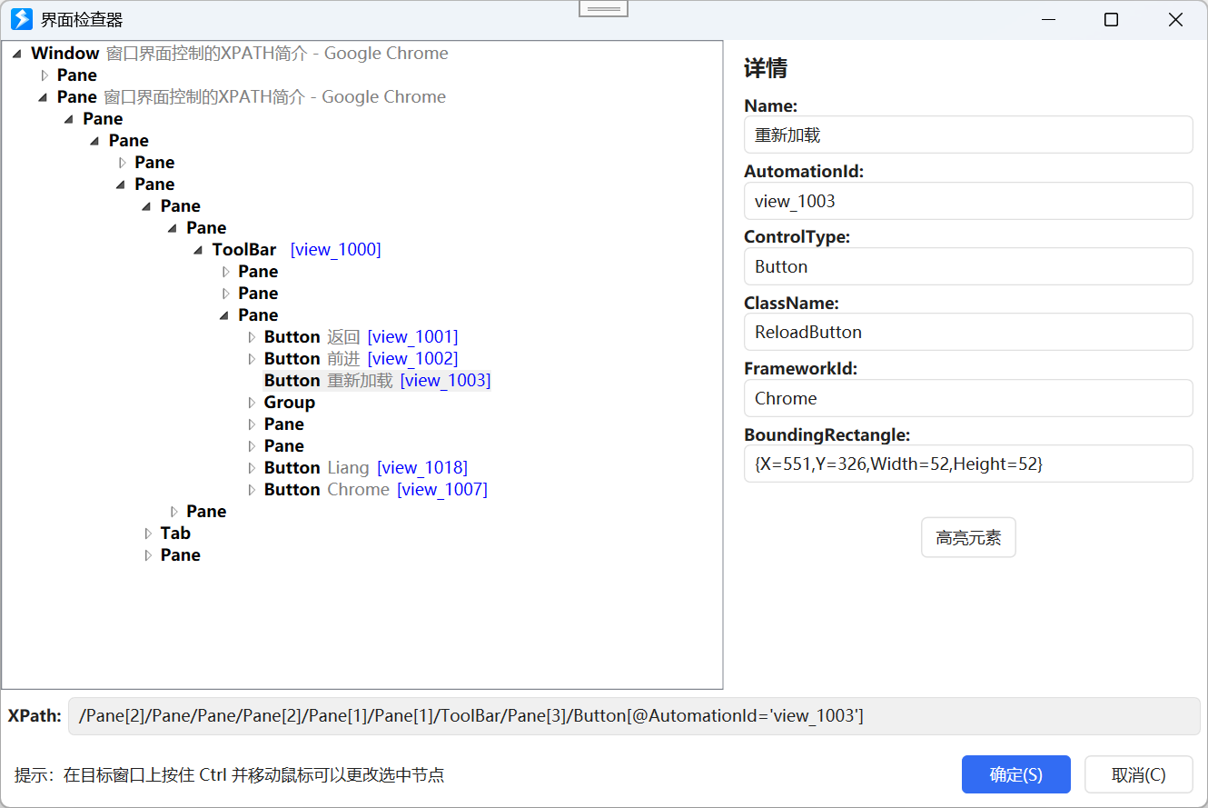Click the BoundingRectangle: label
Viewport: 1208px width, 808px height.
pyautogui.click(x=827, y=434)
